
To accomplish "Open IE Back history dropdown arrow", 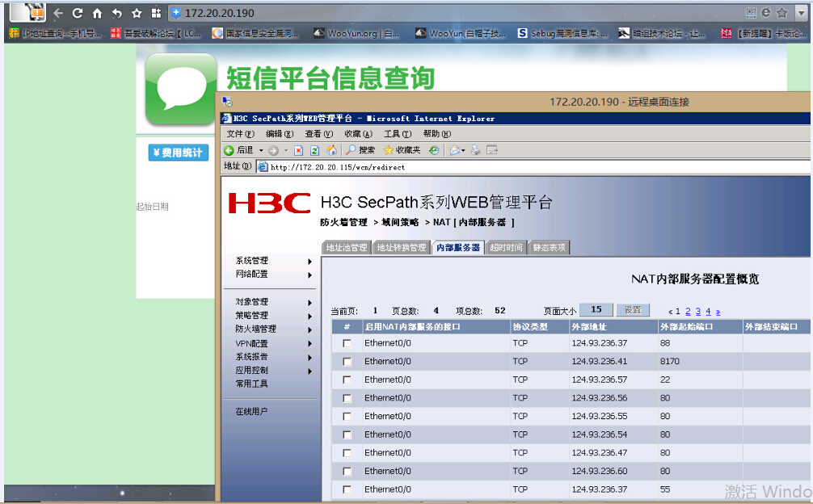I will (x=261, y=150).
